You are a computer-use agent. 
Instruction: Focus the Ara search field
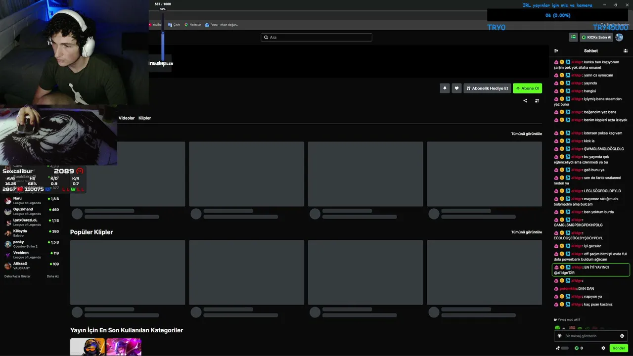pos(316,38)
